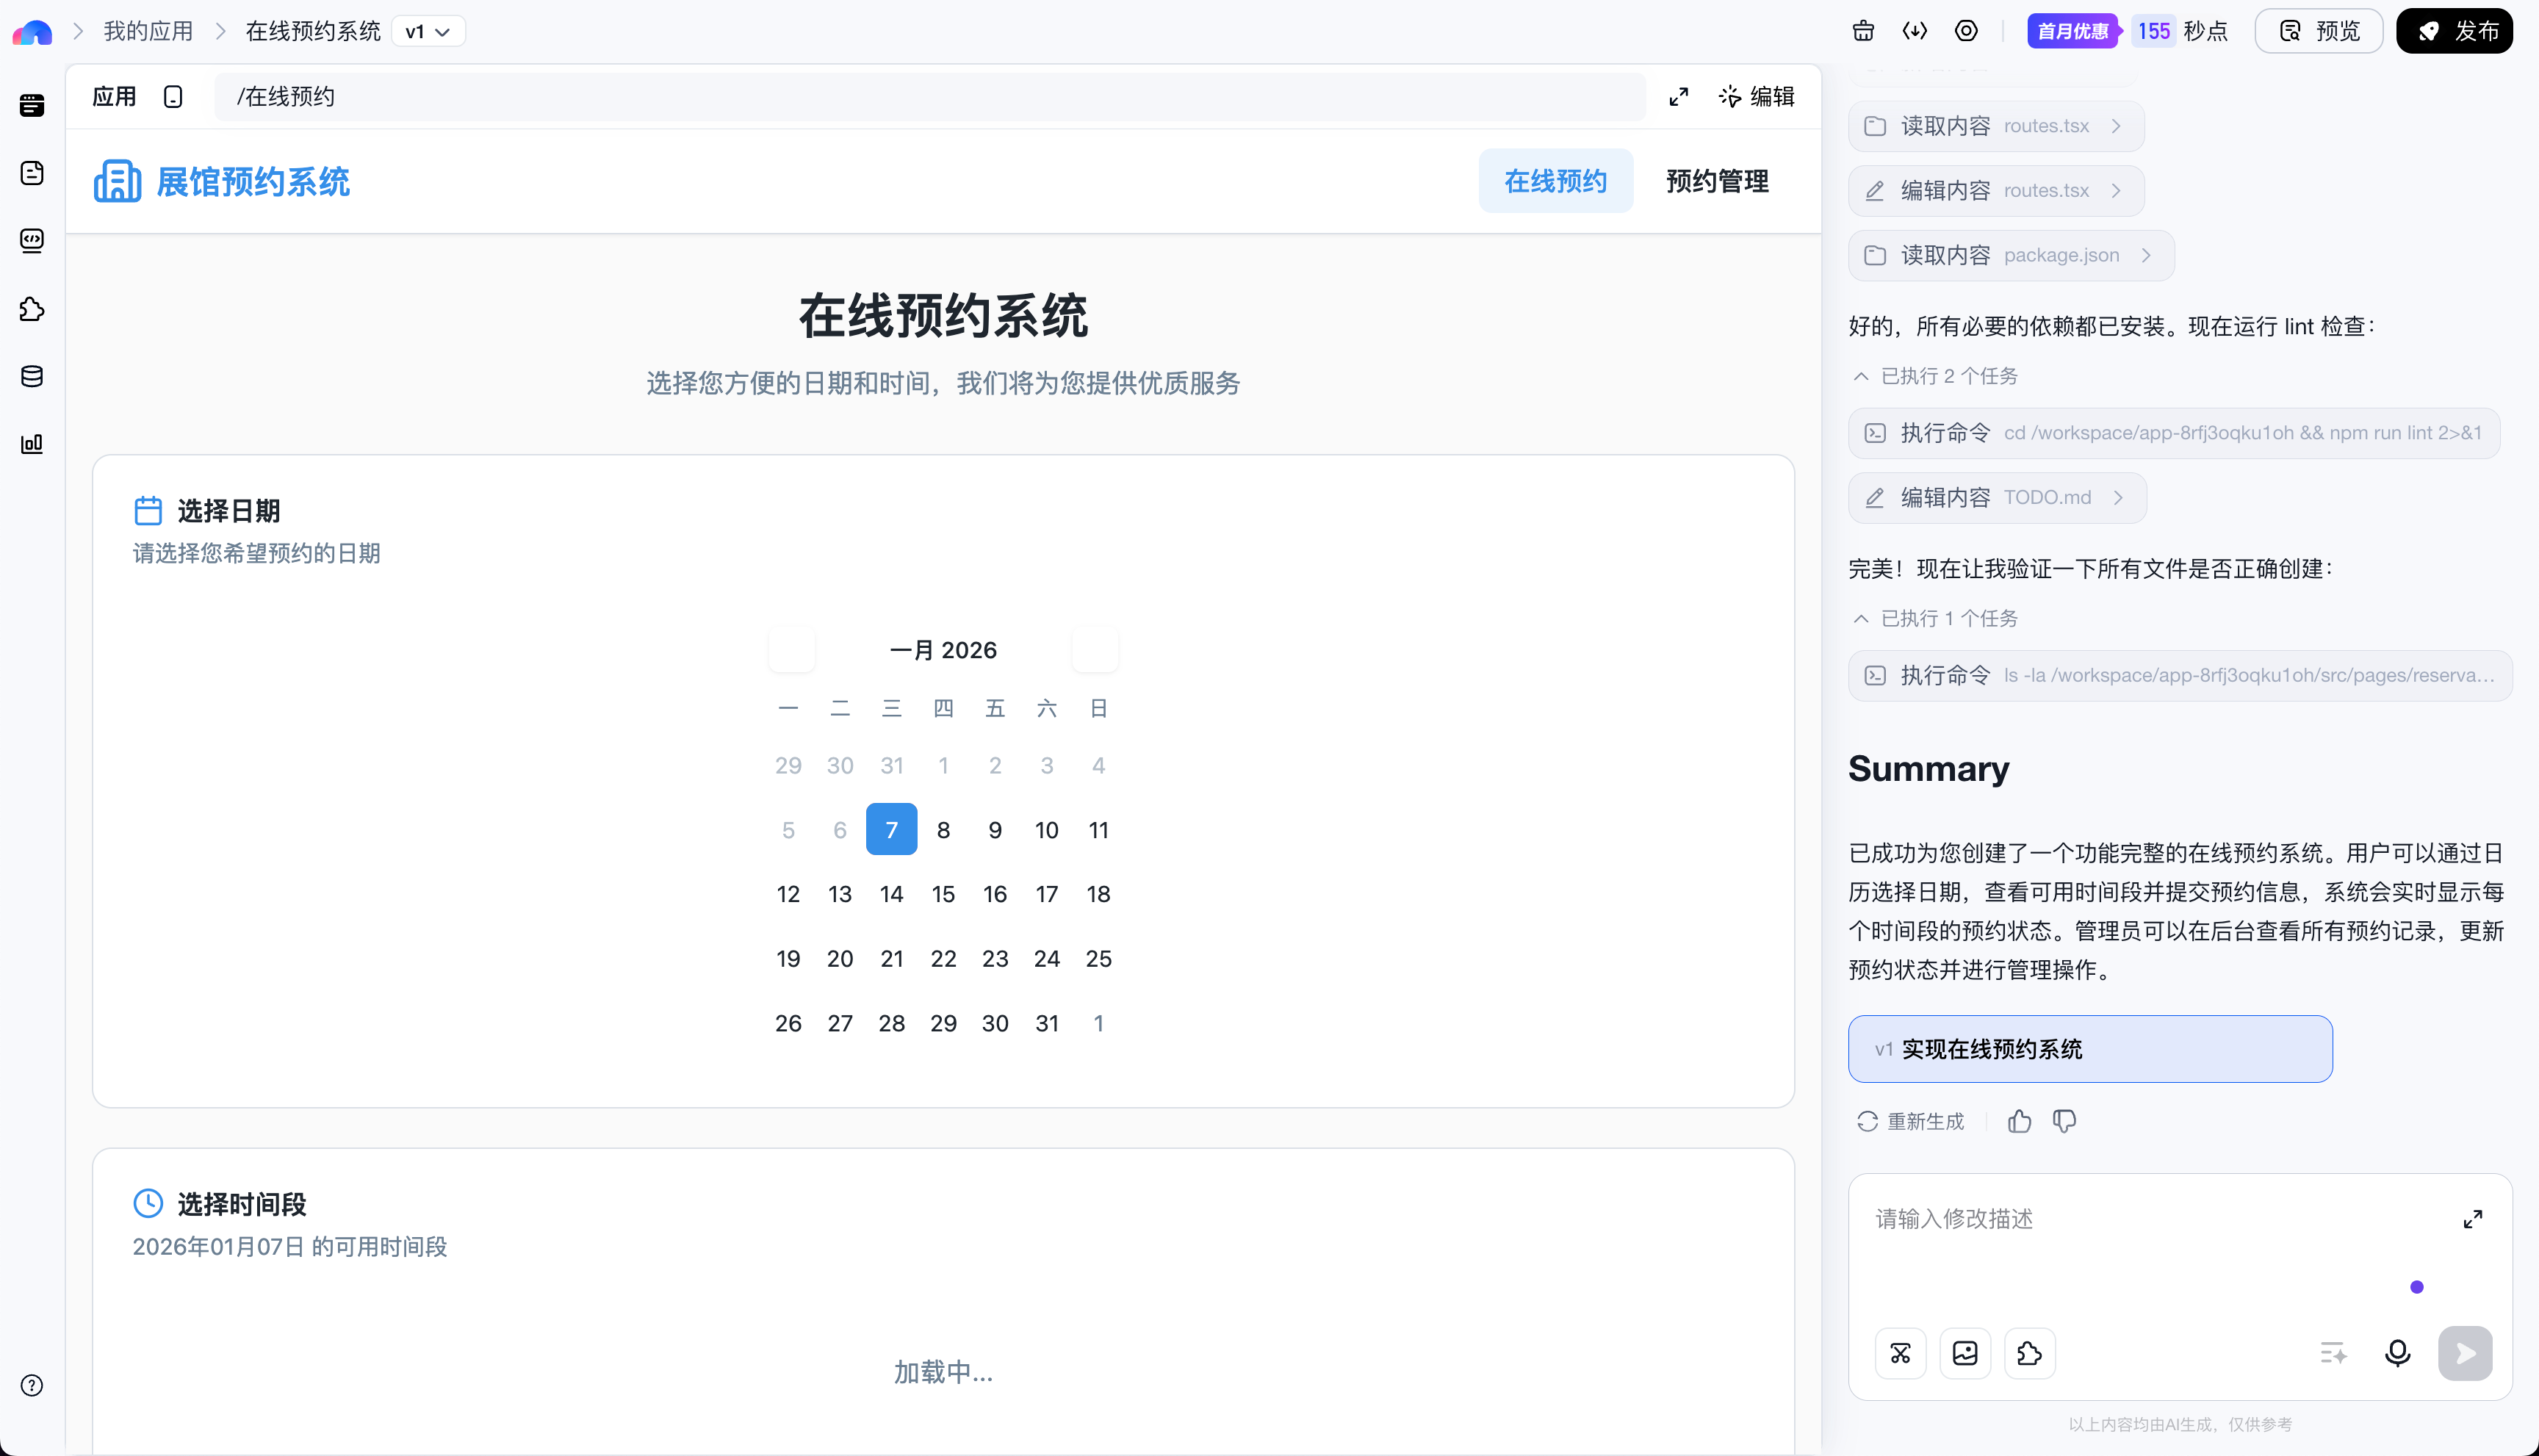Screen dimensions: 2539x1456
Task: Open the analytics chart icon in sidebar
Action: click(x=32, y=443)
